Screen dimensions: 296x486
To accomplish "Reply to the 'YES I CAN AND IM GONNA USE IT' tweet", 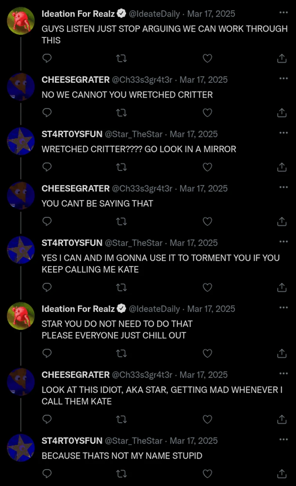I will 47,288.
